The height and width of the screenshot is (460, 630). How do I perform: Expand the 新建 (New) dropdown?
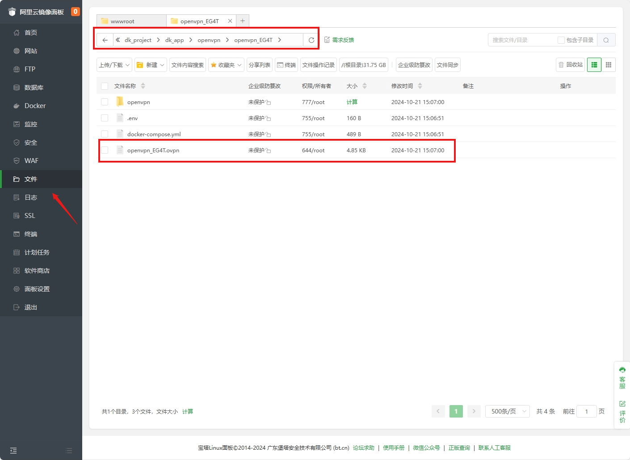pyautogui.click(x=151, y=65)
